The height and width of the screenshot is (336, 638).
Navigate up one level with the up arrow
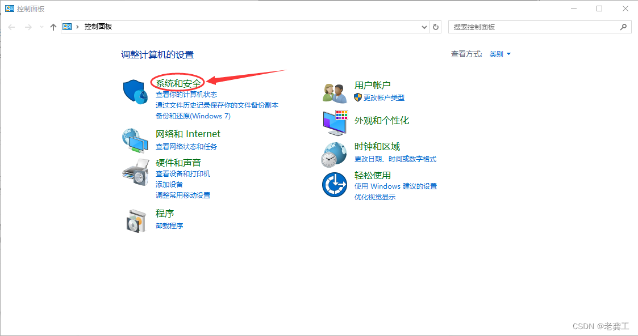click(53, 26)
